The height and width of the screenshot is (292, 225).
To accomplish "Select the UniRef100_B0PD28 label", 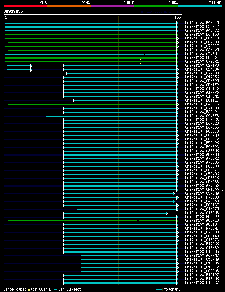I will click(202, 123).
